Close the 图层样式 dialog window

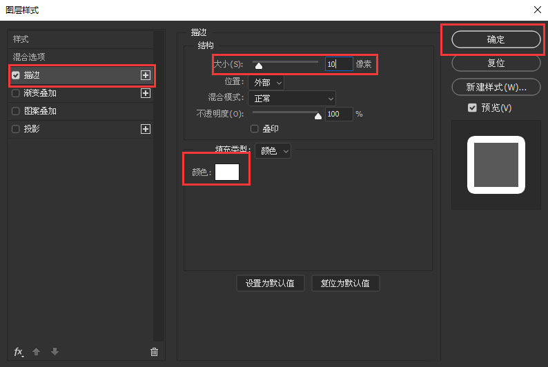tap(538, 10)
